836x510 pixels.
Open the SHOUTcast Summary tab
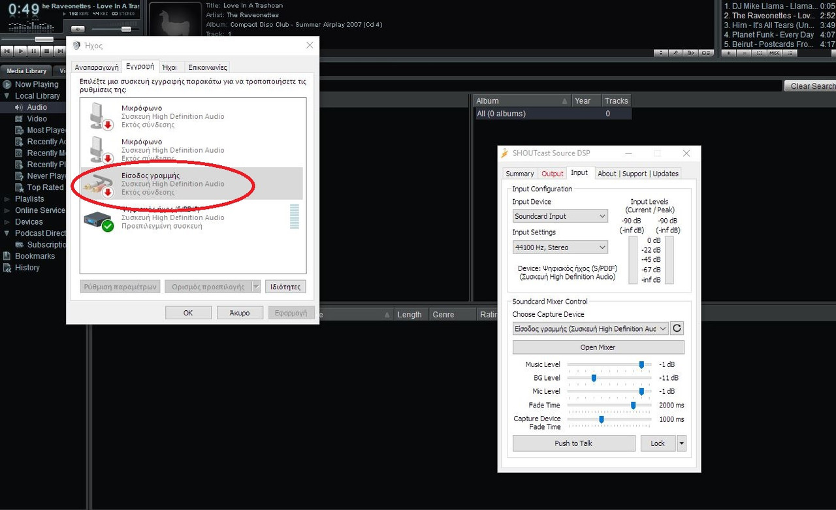[x=520, y=174]
